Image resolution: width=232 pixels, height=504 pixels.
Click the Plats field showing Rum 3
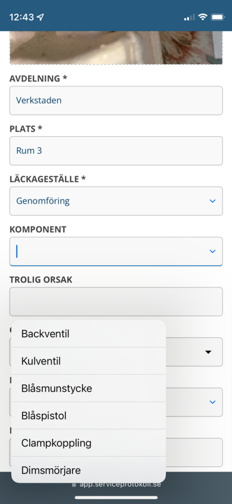click(x=116, y=151)
